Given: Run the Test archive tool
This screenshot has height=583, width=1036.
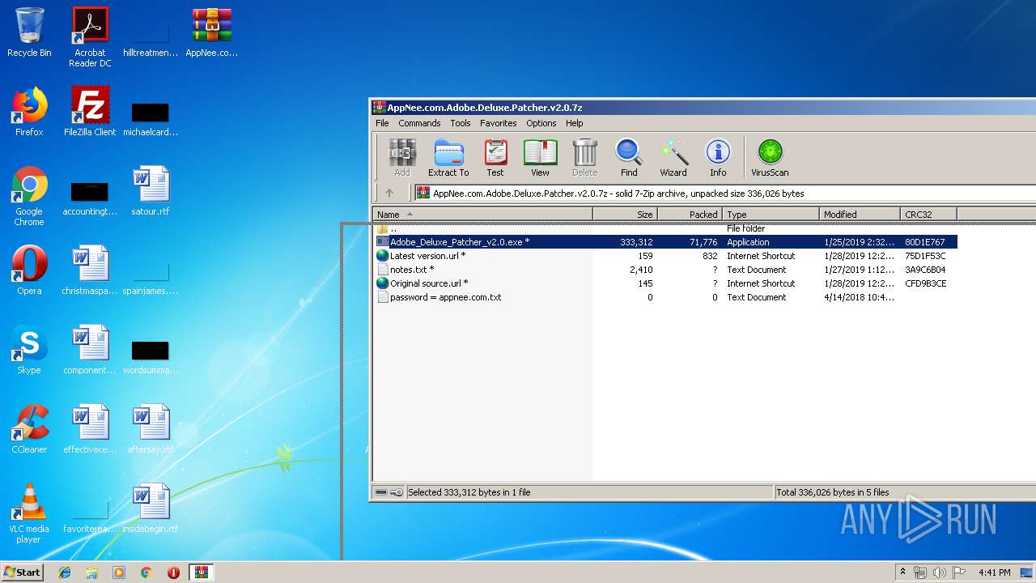Looking at the screenshot, I should (495, 158).
